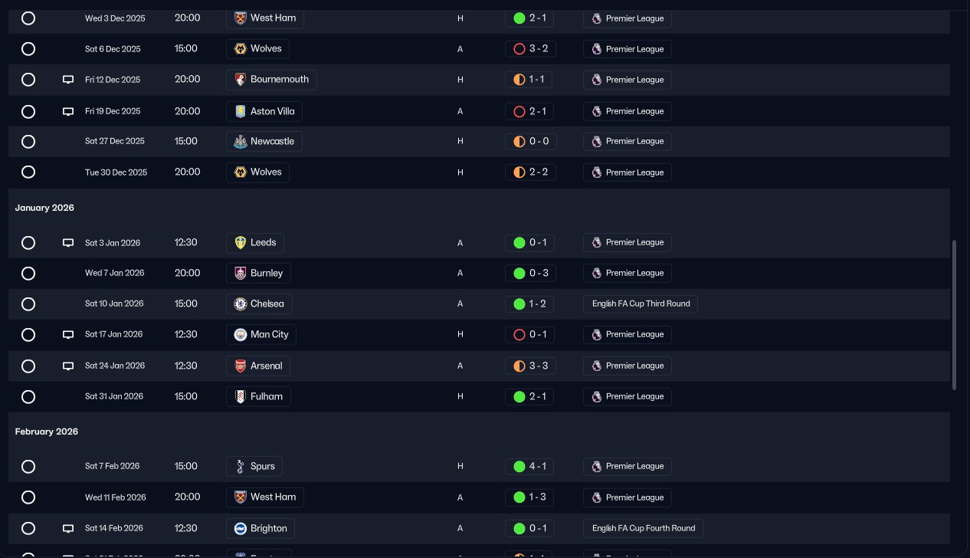Click the Newcastle club crest
970x558 pixels.
[241, 142]
